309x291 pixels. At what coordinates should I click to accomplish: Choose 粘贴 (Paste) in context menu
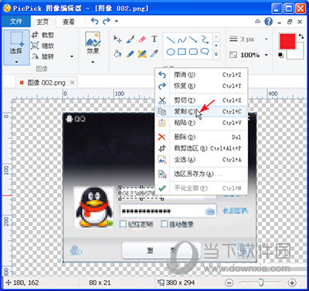pos(201,123)
